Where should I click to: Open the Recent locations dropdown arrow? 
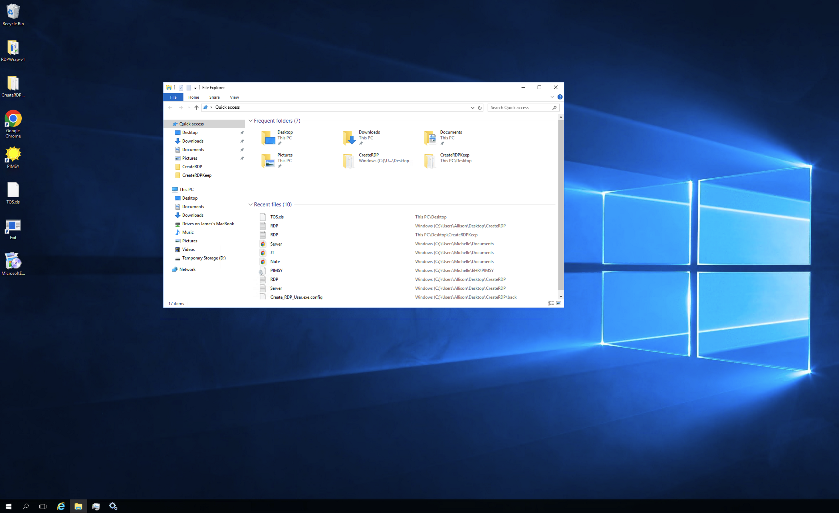(189, 108)
